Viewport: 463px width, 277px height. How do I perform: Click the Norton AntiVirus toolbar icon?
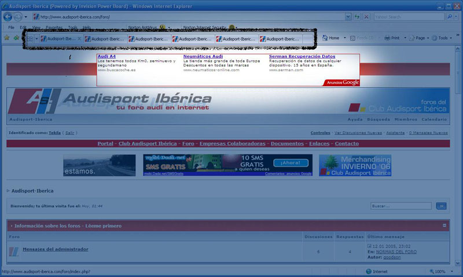coord(163,27)
